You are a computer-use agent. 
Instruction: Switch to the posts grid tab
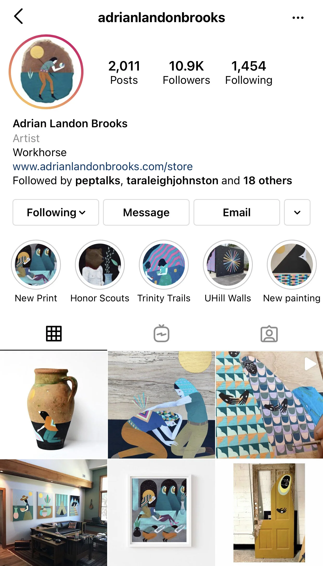click(54, 334)
